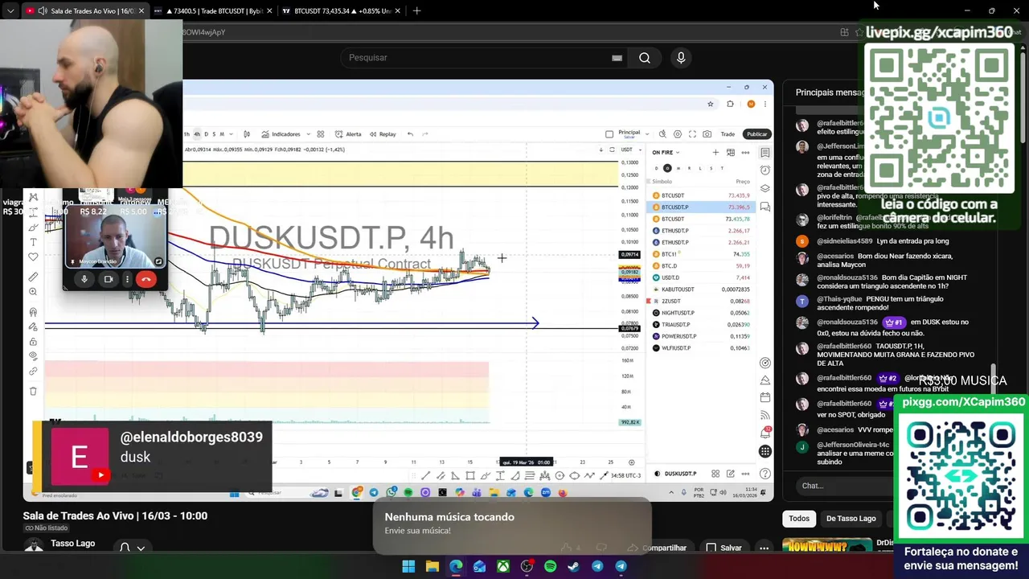The height and width of the screenshot is (579, 1029).
Task: Open the favorites heart tool
Action: (x=33, y=257)
